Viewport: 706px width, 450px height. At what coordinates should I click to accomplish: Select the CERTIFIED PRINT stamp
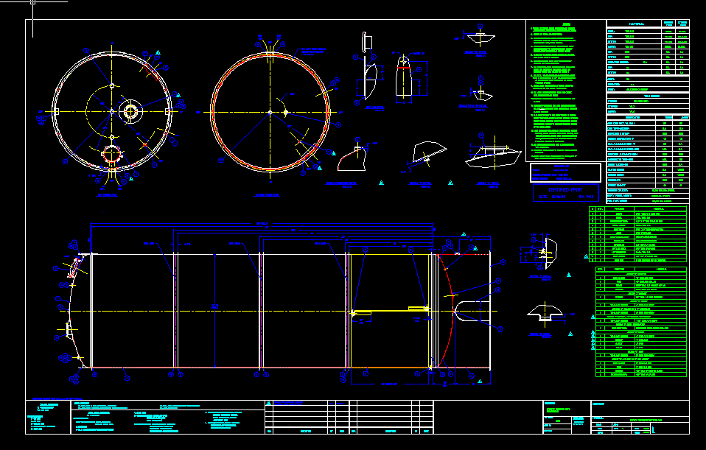pos(567,190)
